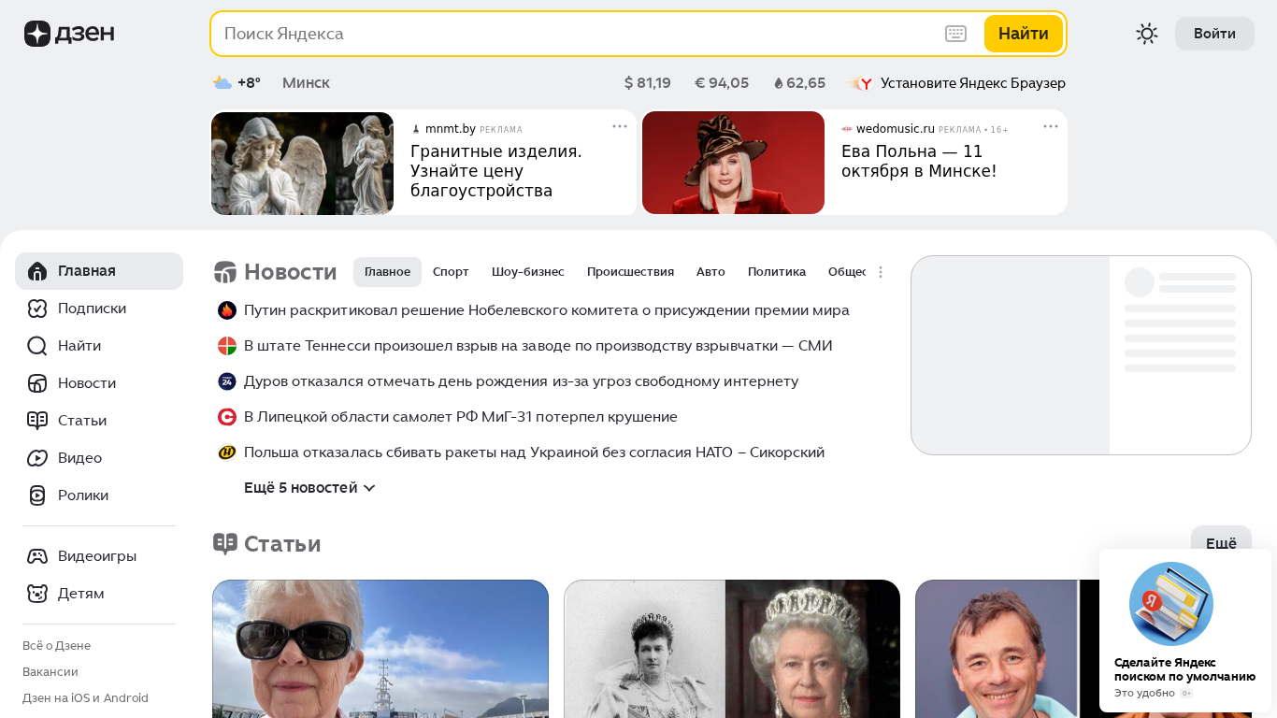
Task: Click the Ролики icon in sidebar
Action: [37, 495]
